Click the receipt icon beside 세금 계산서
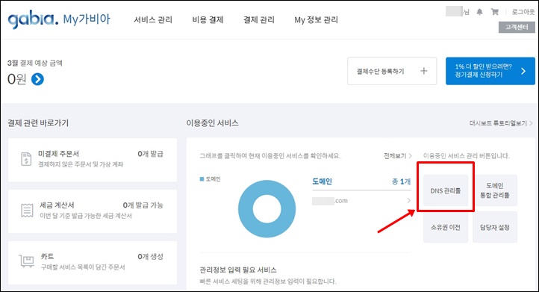 [27, 210]
